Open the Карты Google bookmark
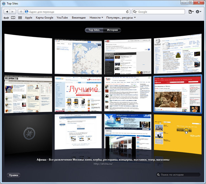The height and width of the screenshot is (184, 206). click(x=45, y=18)
